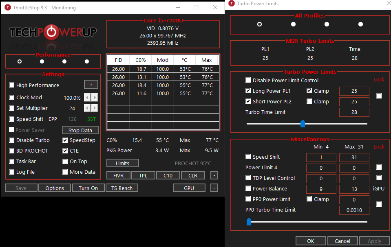The width and height of the screenshot is (391, 247).
Task: Click the minus button beside GPU
Action: 214,188
